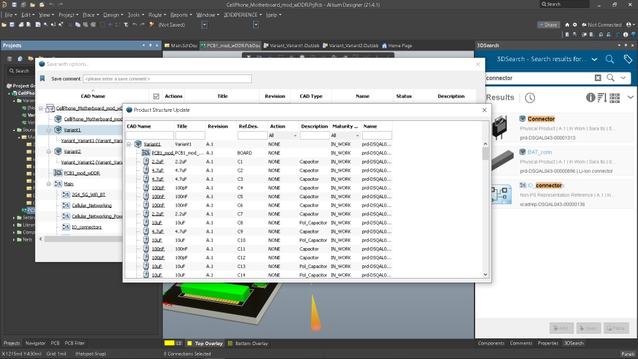Click the lock icon in 3DEXPERIENCE toolbar
638x359 pixels.
coord(601,35)
